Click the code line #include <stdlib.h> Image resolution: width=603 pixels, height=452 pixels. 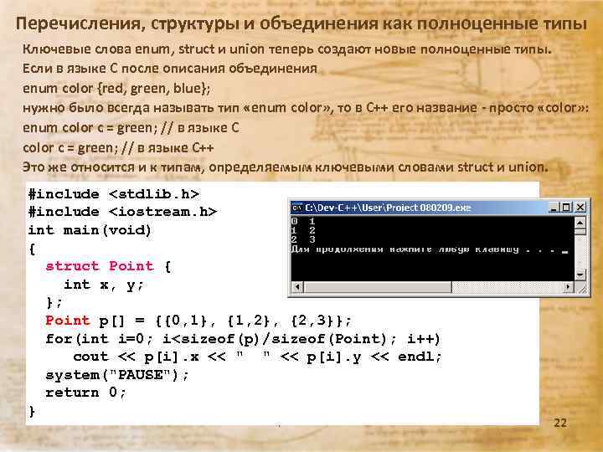coord(114,193)
